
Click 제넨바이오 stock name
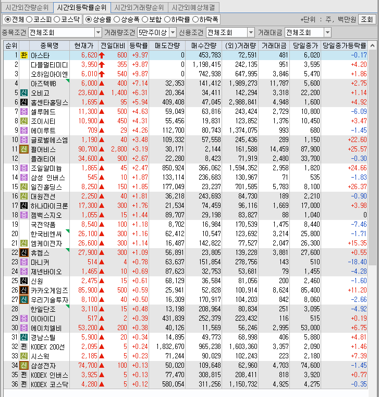point(46,272)
